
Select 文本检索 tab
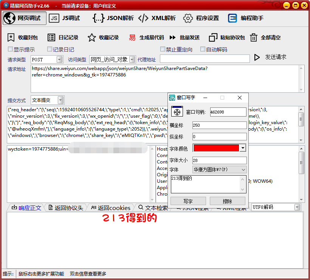coord(153,208)
